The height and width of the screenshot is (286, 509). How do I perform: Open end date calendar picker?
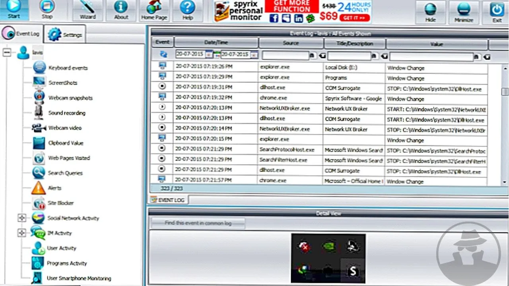[x=254, y=55]
